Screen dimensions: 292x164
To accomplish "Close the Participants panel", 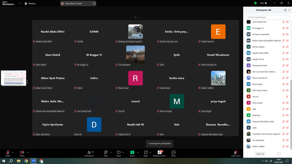I will 289,10.
